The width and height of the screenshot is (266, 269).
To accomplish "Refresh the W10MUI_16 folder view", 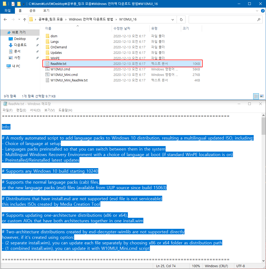I will [x=181, y=19].
